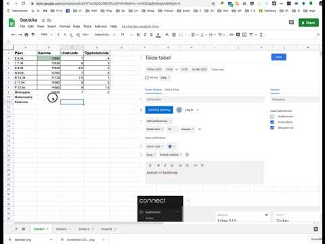
Task: Select the Keskmine row label cell
Action: click(26, 102)
